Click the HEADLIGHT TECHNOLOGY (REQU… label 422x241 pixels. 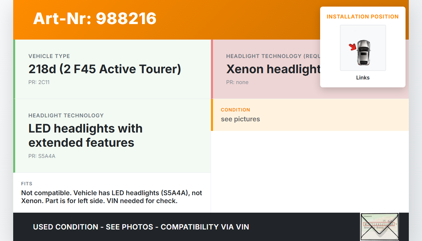point(273,56)
